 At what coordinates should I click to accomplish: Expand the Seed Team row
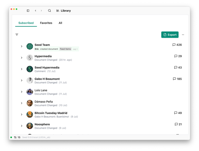pos(22,46)
